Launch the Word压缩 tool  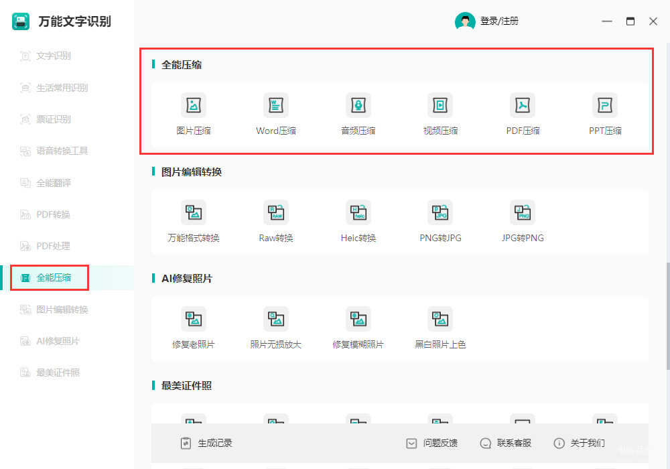click(x=275, y=106)
